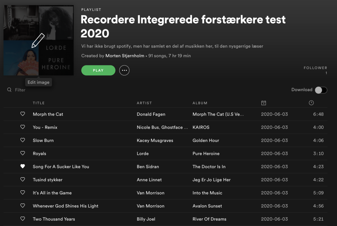Image resolution: width=337 pixels, height=226 pixels.
Task: Click the playlist description text
Action: click(x=172, y=46)
